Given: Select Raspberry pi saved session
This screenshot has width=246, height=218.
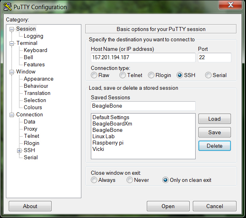Looking at the screenshot, I should (108, 143).
